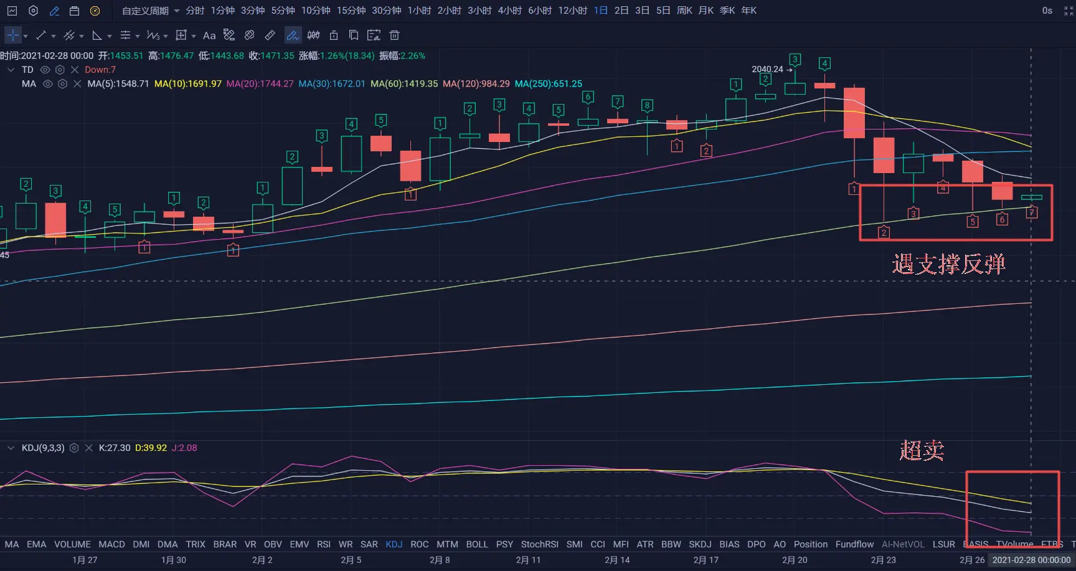Select the rectangle measure shape tool
The height and width of the screenshot is (571, 1076).
(181, 35)
